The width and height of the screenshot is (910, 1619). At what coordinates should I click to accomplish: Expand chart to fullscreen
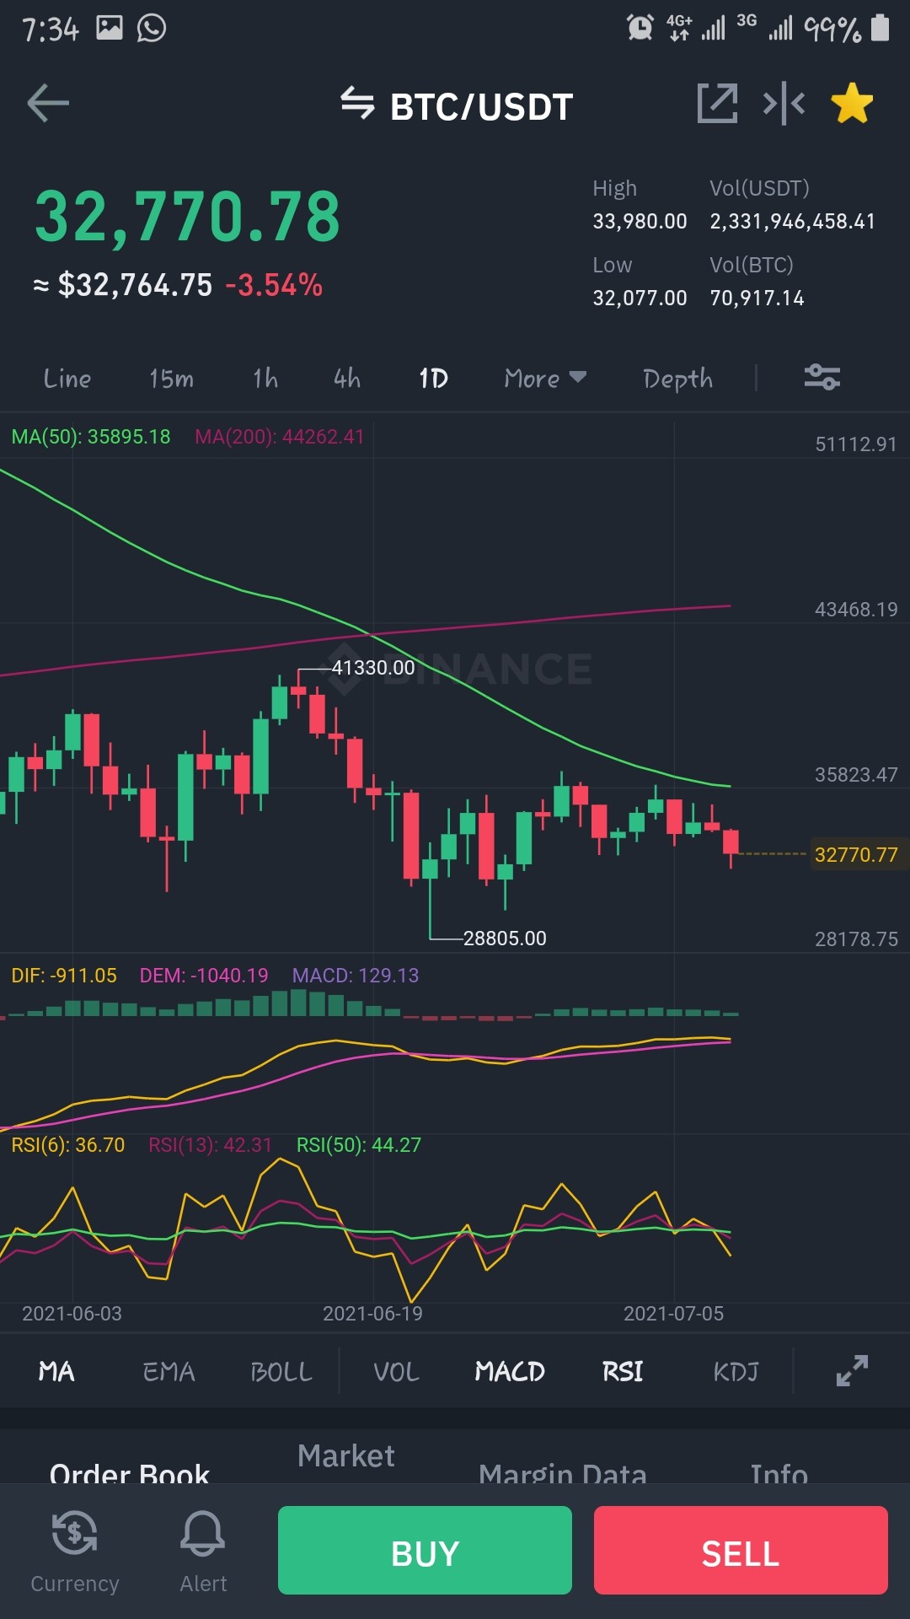point(852,1371)
